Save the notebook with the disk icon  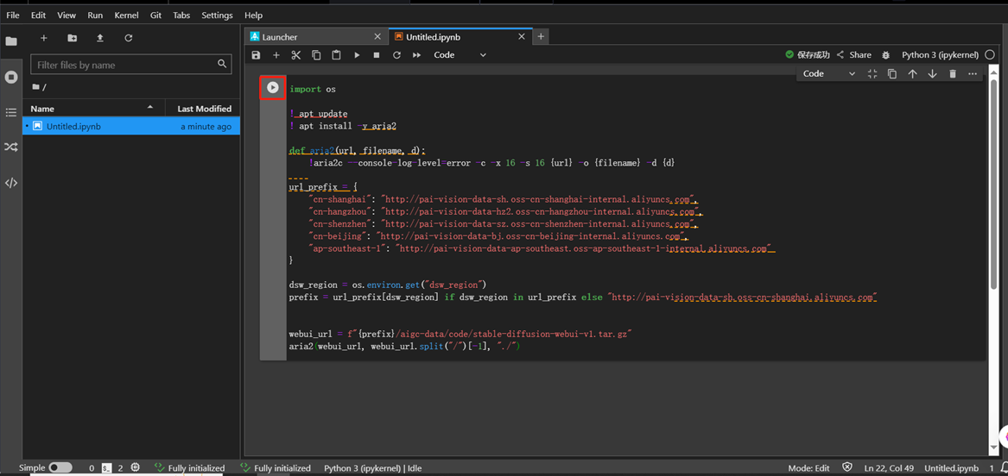(256, 55)
